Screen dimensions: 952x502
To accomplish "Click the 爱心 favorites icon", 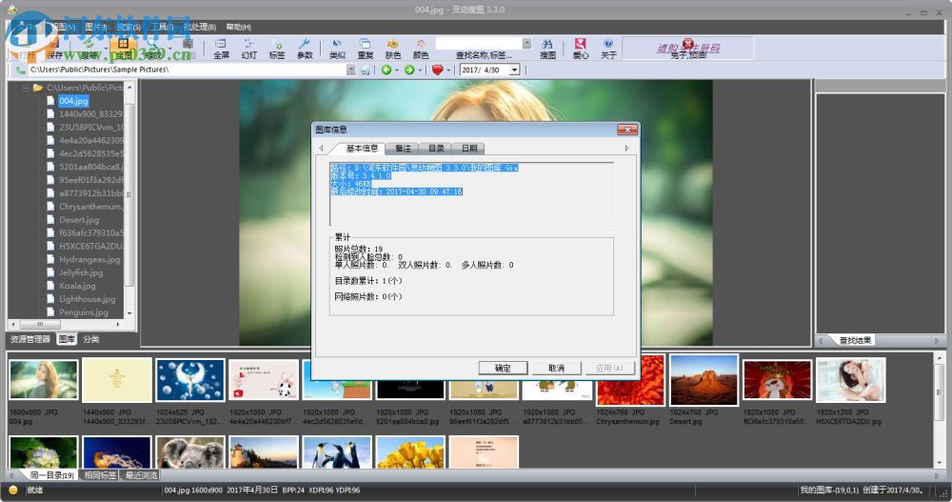I will click(581, 48).
